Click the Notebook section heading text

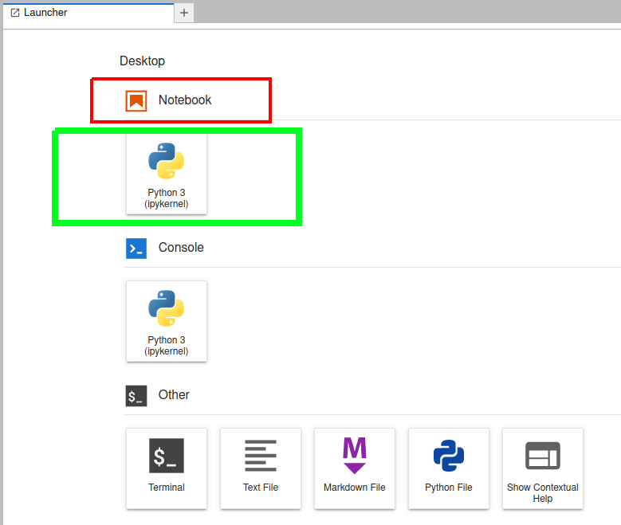(185, 100)
